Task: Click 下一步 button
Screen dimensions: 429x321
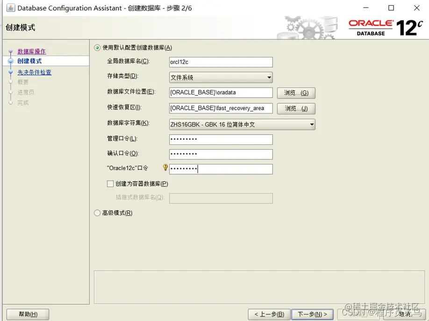Action: click(313, 314)
